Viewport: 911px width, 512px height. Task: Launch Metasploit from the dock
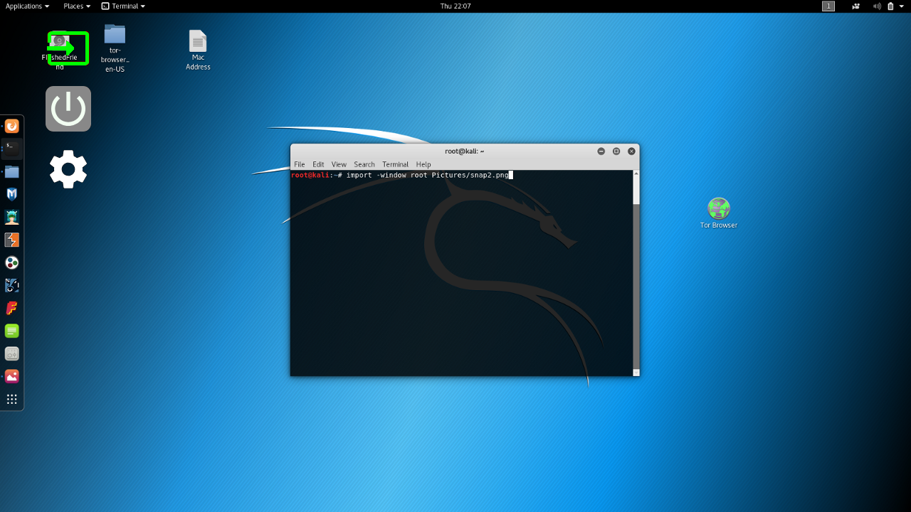pos(12,194)
